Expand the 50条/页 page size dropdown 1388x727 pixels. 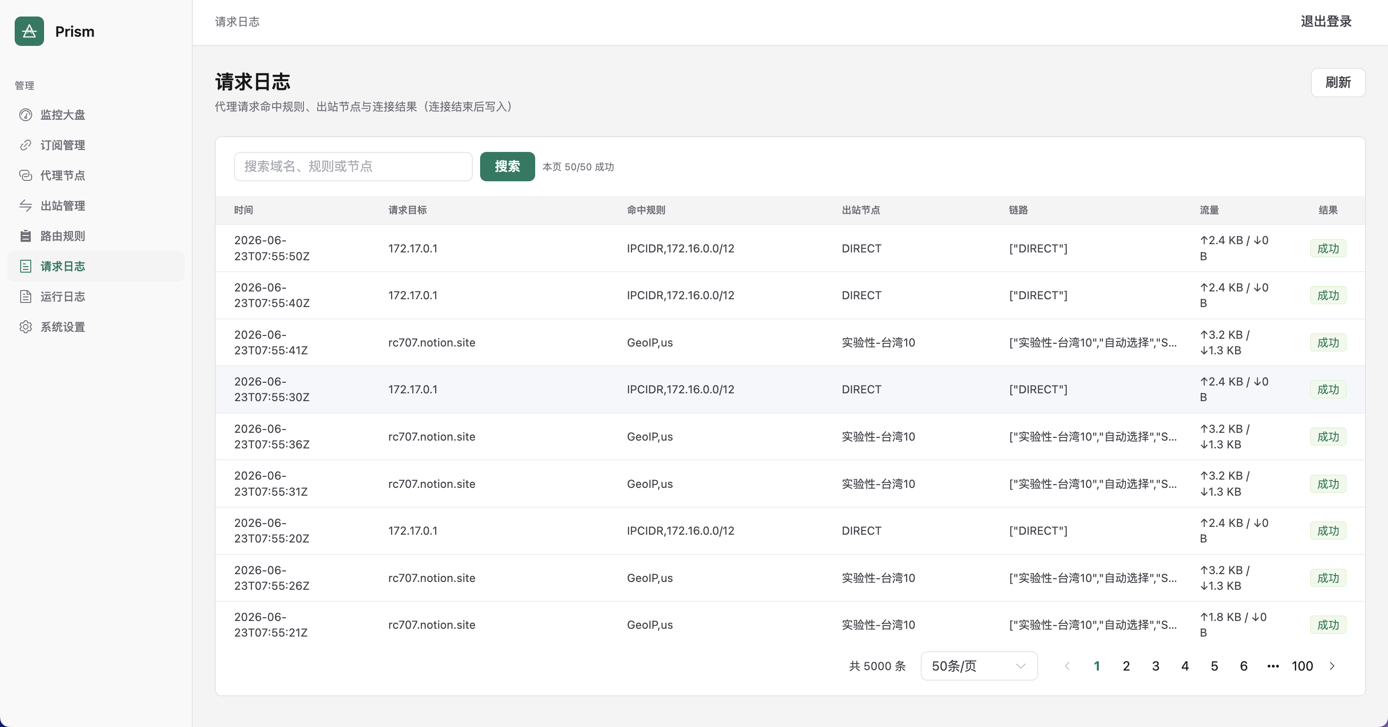click(x=979, y=666)
